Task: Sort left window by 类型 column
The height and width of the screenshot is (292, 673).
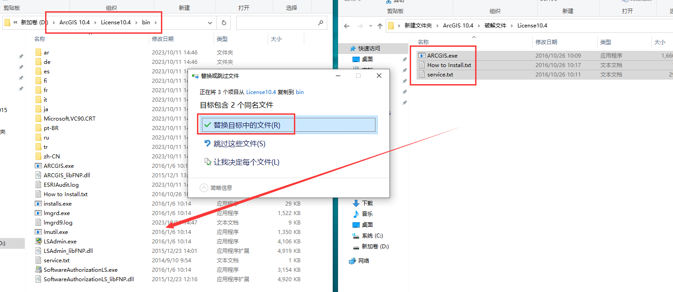Action: click(x=222, y=39)
